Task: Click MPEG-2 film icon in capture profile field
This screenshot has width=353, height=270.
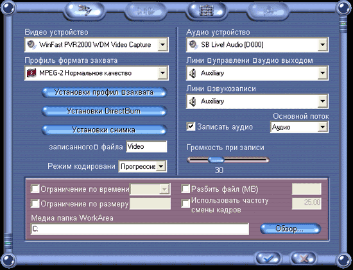Action: click(31, 73)
